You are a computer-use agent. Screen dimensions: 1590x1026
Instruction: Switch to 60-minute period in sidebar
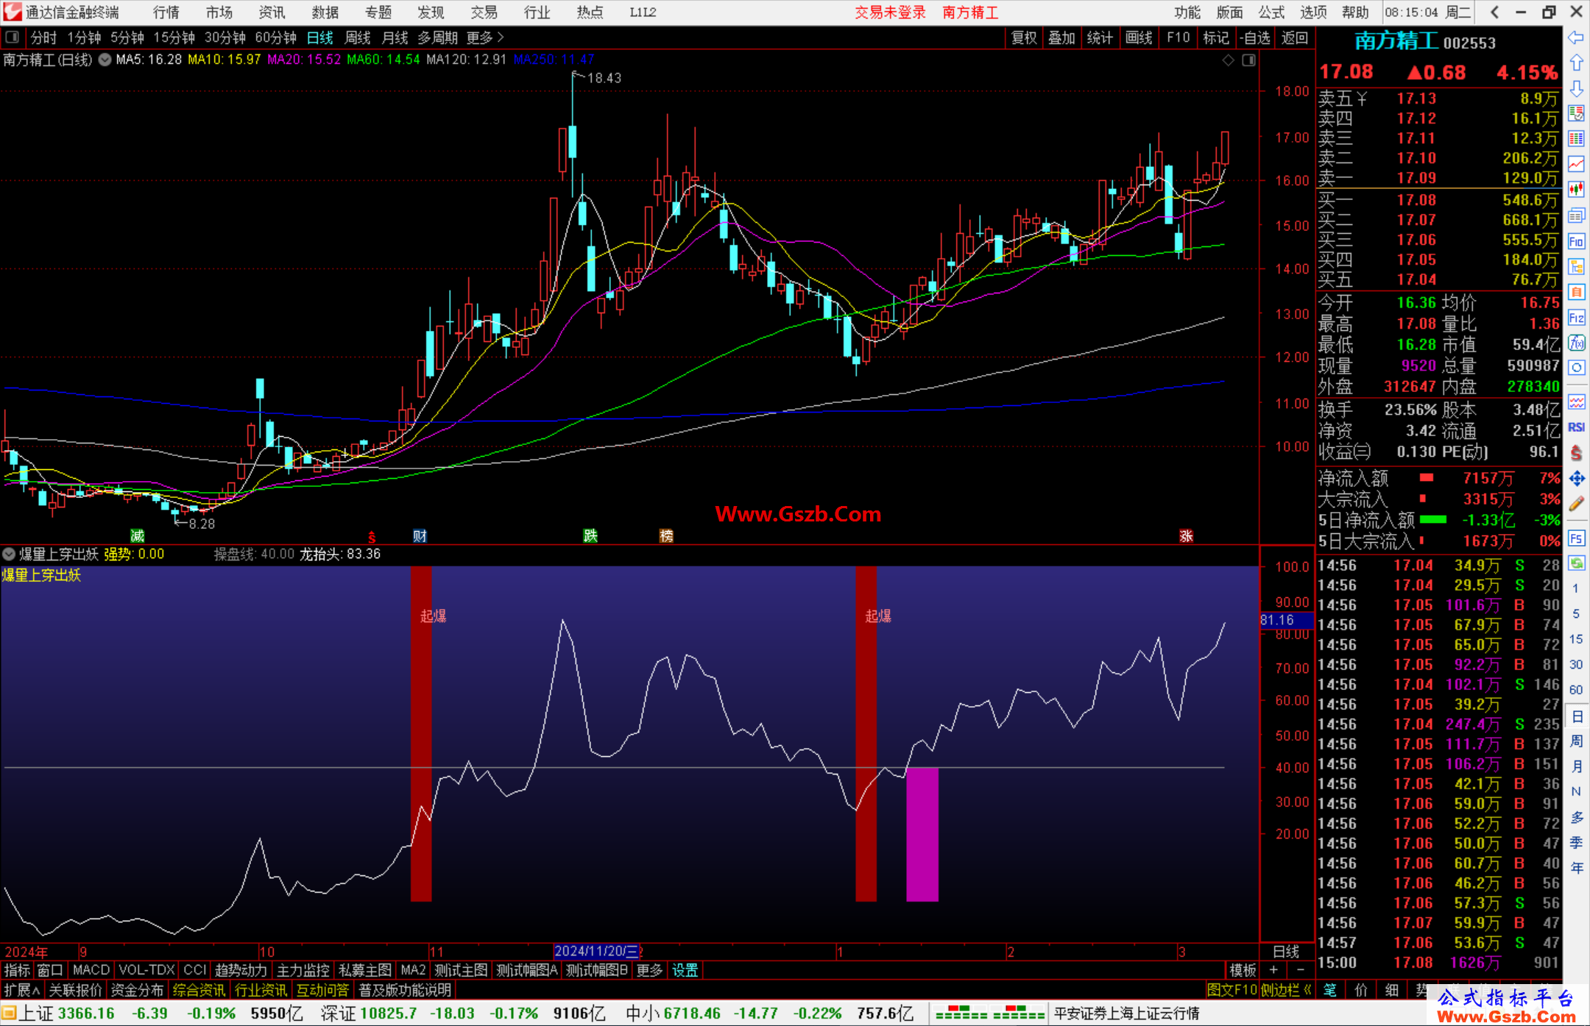[x=1575, y=690]
